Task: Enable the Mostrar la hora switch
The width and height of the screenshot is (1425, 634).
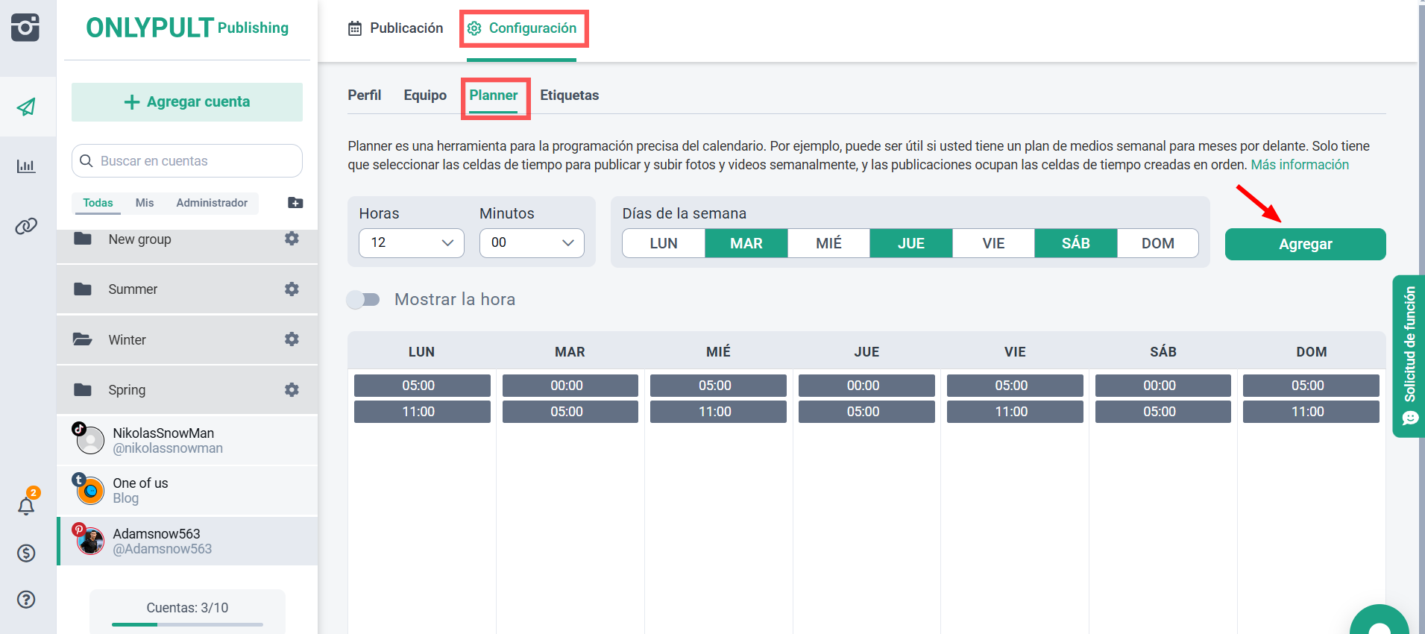Action: [x=364, y=299]
